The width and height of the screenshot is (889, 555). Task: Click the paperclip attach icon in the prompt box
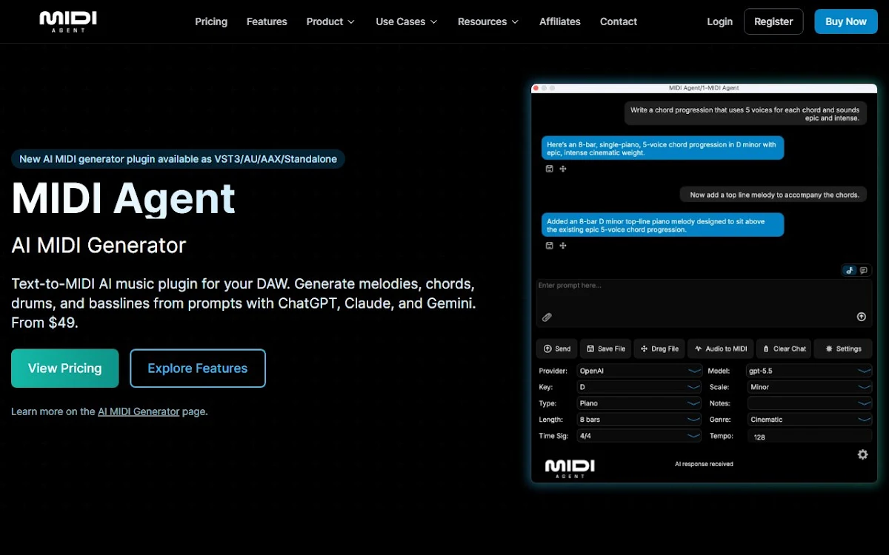[547, 317]
